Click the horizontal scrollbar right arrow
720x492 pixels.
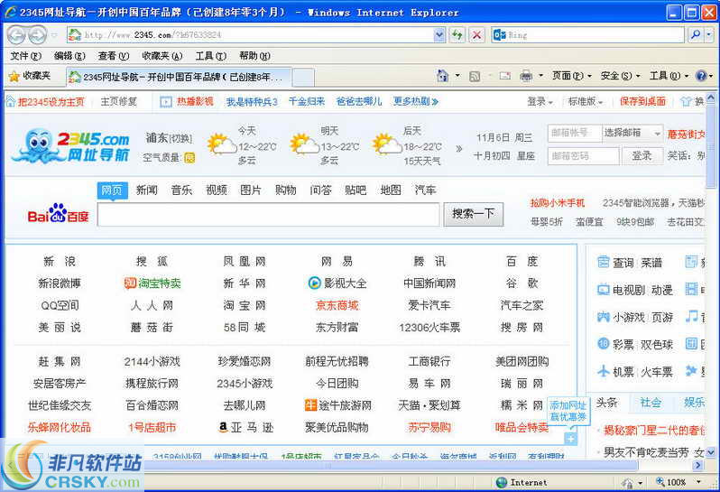tap(698, 465)
